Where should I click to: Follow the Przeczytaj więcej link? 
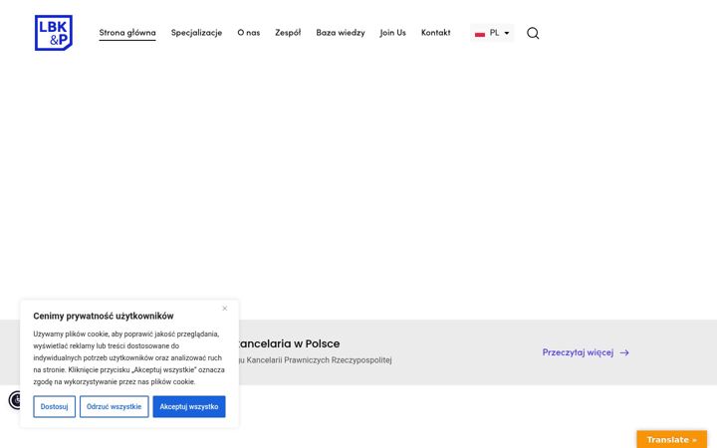coord(578,352)
